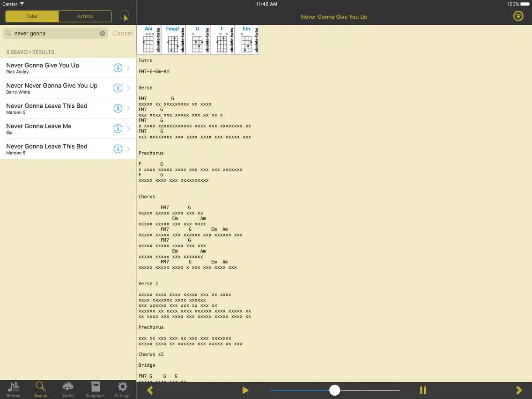This screenshot has height=399, width=532.
Task: Pause the autoscroll
Action: (423, 390)
